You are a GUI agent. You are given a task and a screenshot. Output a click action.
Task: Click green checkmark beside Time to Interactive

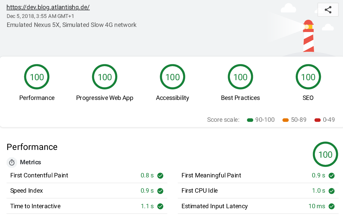(x=160, y=206)
